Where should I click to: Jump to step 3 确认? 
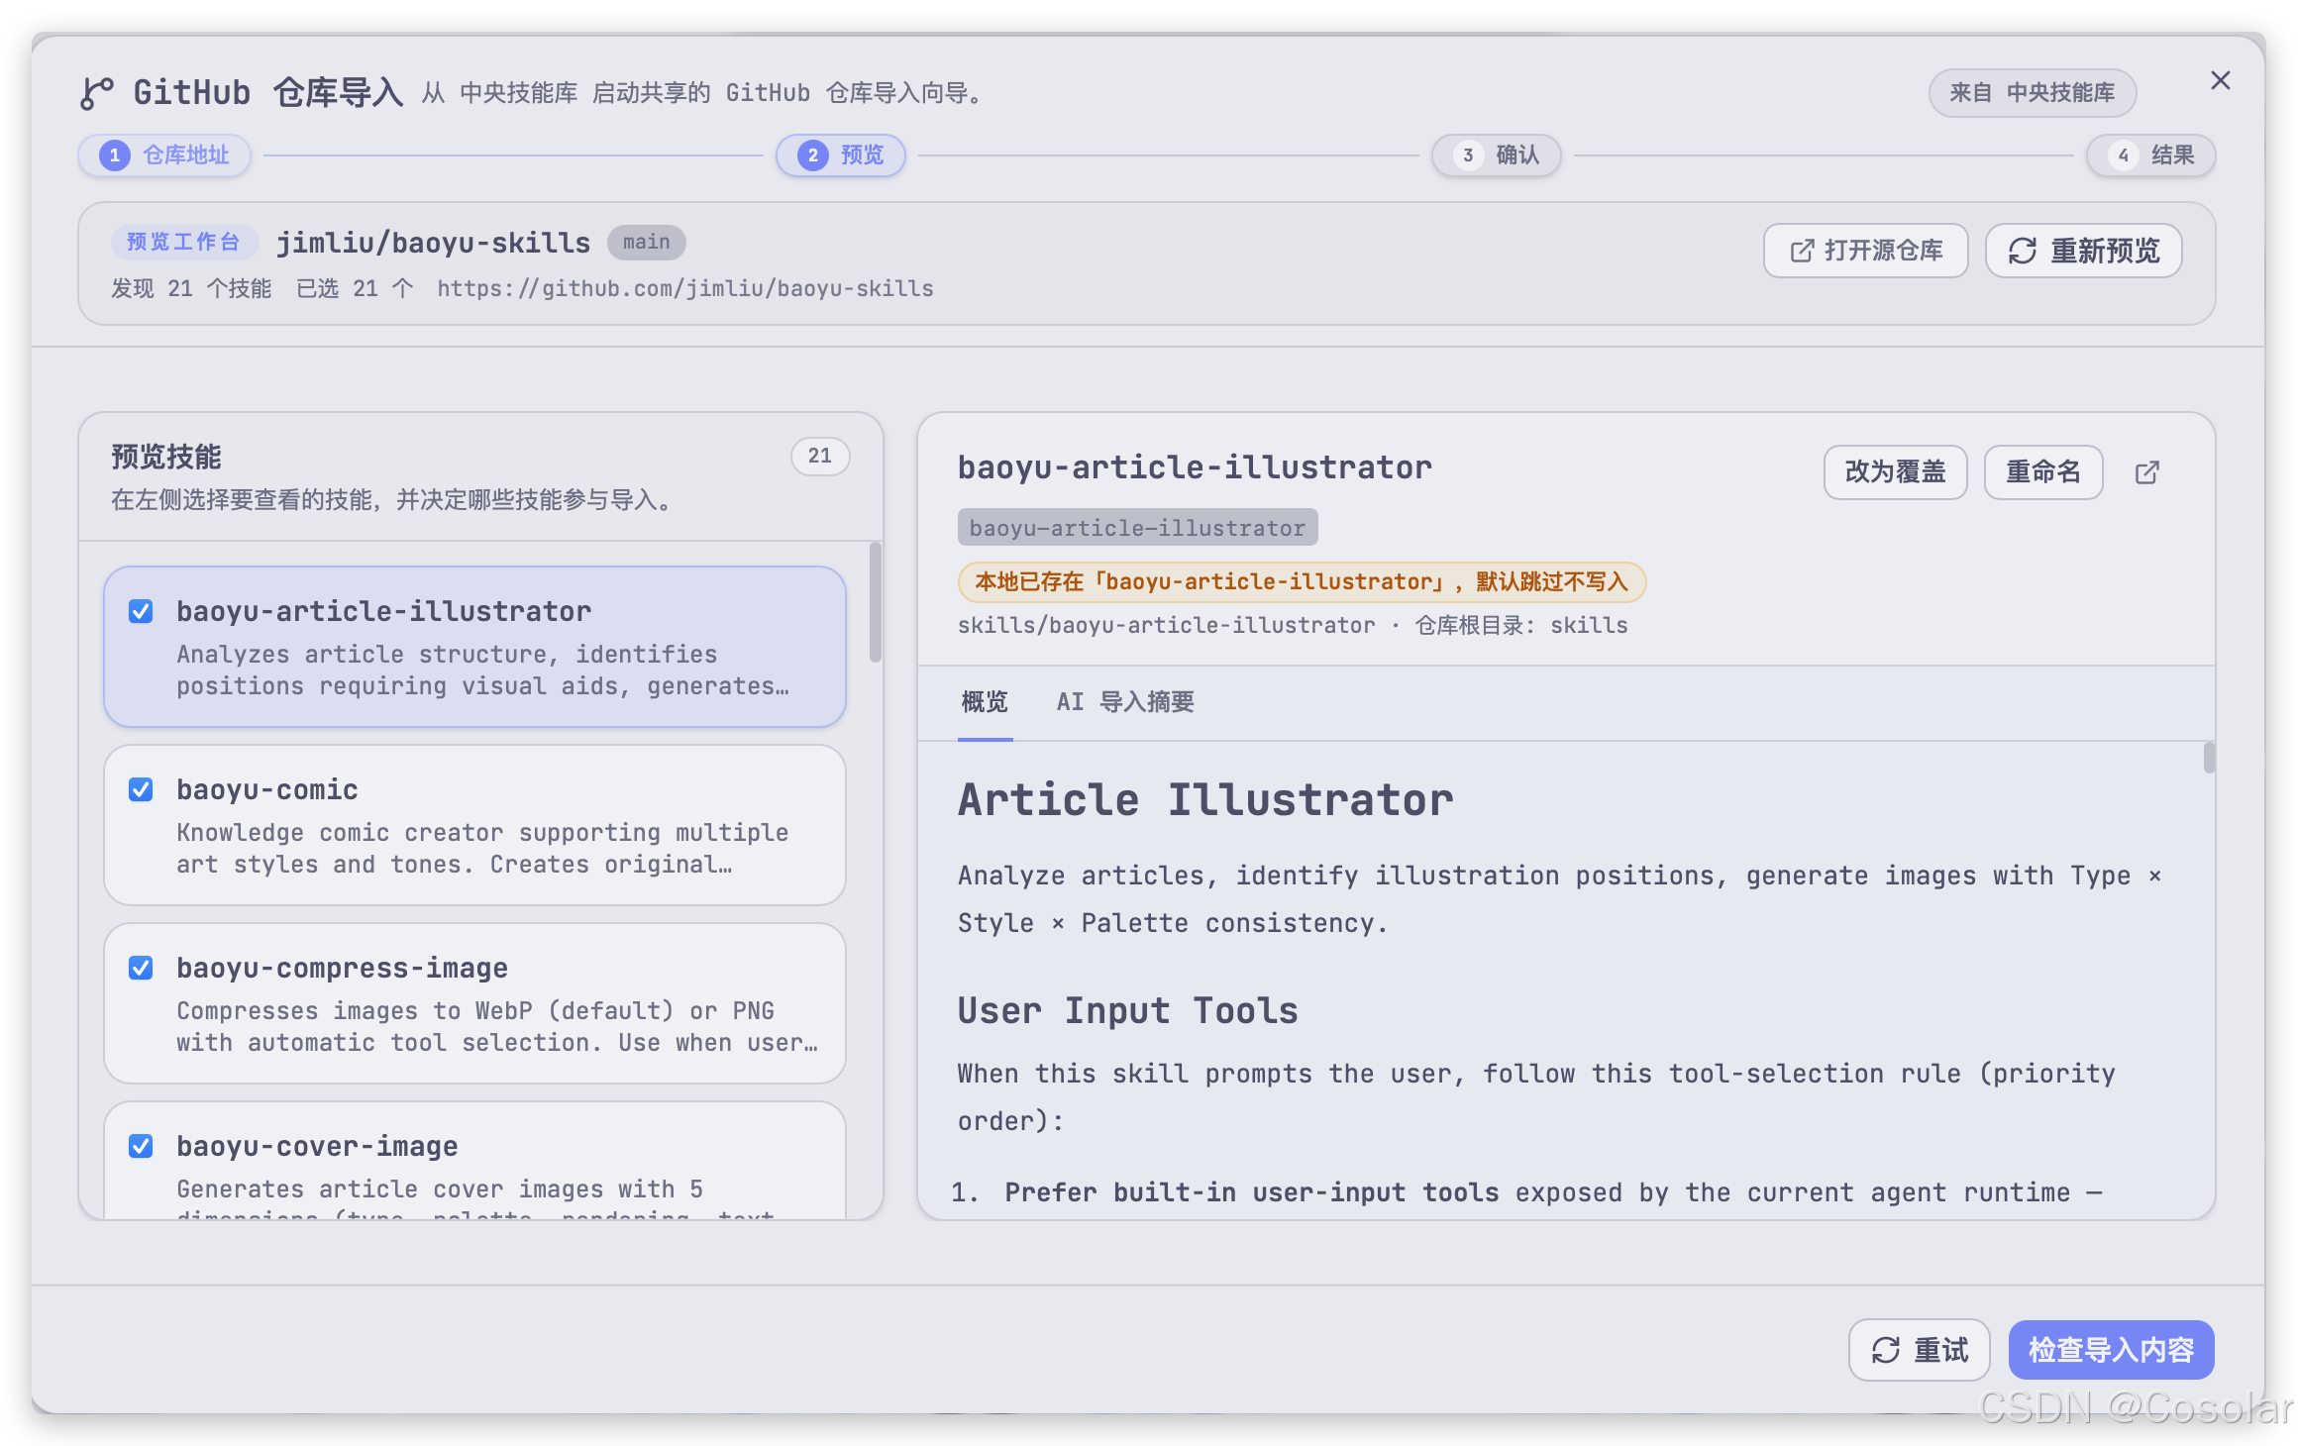(x=1496, y=155)
